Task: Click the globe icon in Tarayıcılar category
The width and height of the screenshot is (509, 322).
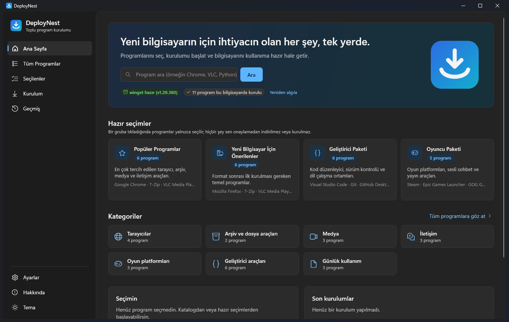Action: coord(118,237)
